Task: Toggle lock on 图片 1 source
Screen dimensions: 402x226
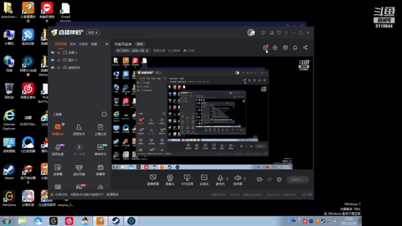Action: click(x=59, y=60)
